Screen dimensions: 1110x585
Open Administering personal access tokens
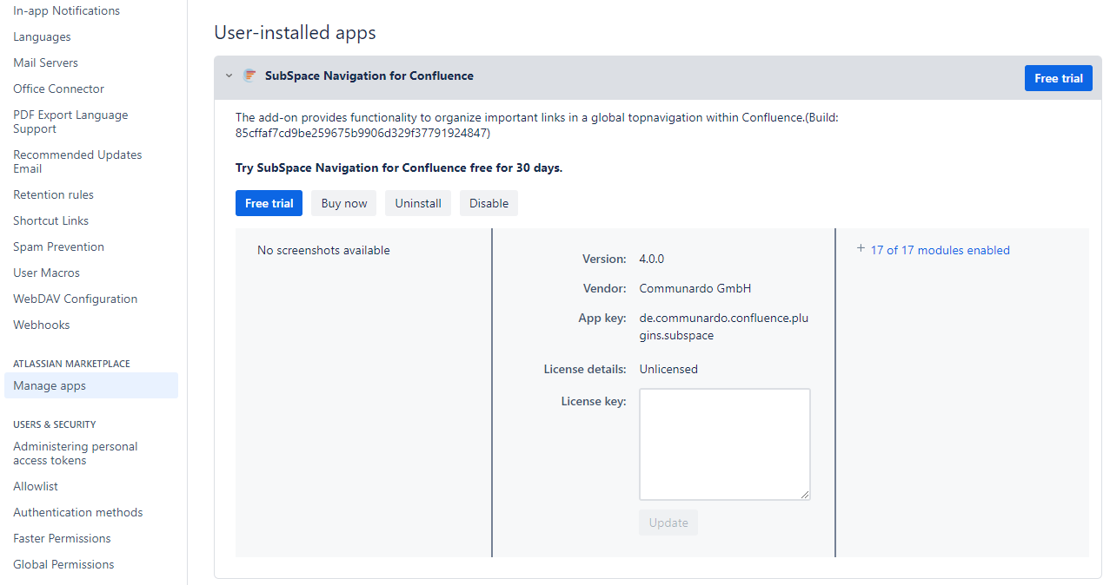pos(75,453)
